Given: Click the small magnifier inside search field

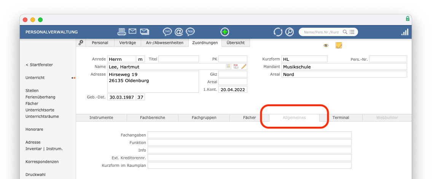Looking at the screenshot, I should click(345, 32).
